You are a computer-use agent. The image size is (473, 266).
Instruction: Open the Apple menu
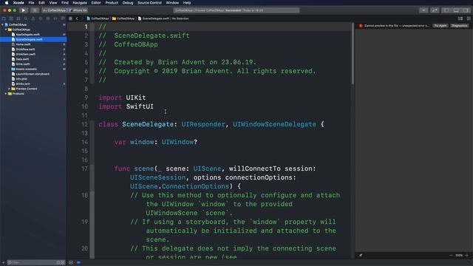pyautogui.click(x=7, y=3)
